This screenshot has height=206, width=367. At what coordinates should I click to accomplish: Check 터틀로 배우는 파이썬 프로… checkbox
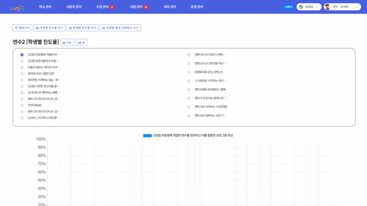click(22, 67)
